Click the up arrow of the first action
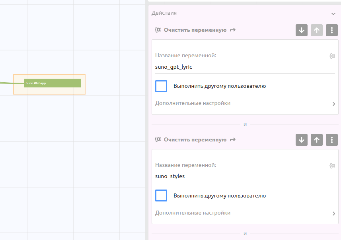341x240 pixels. point(317,30)
